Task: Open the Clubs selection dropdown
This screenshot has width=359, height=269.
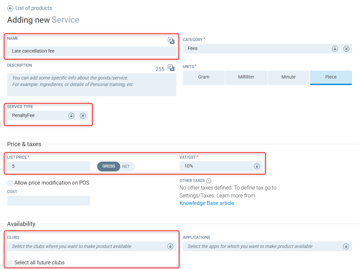Action: pos(170,246)
